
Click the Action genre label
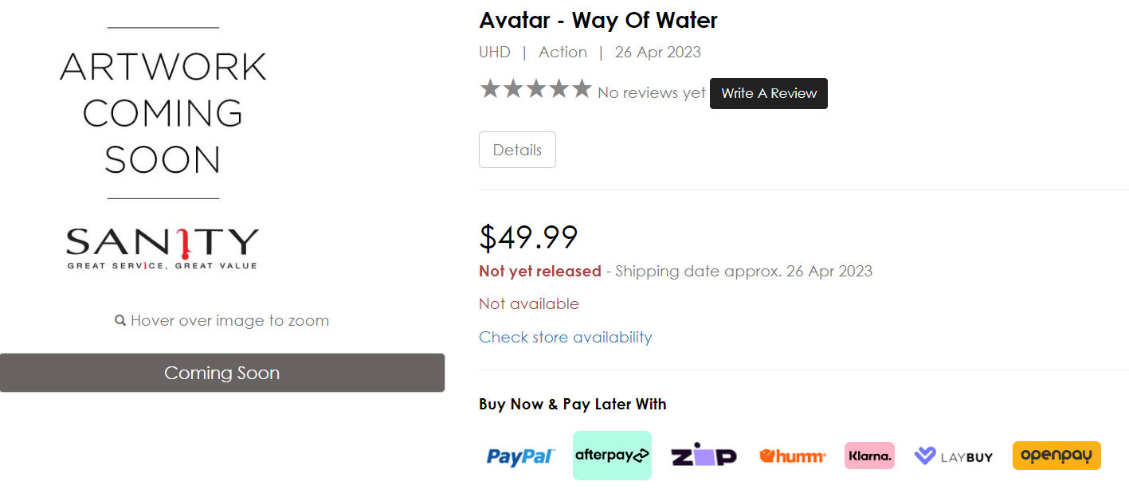tap(563, 53)
